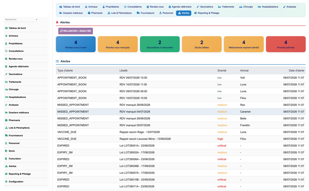Click Lot LOT26007A - 17/08/2026
Screen dimensions: 309x191
coord(137,173)
